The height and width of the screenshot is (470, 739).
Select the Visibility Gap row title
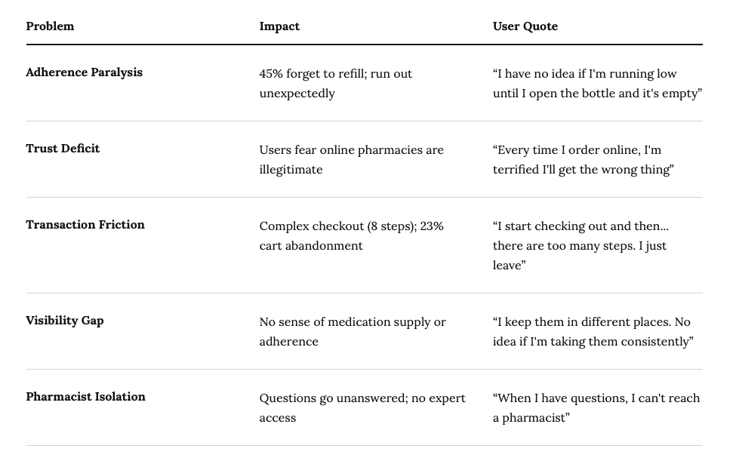[x=65, y=321]
